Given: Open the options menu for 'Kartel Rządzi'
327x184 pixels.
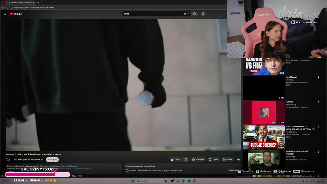Looking at the screenshot, I should [318, 77].
